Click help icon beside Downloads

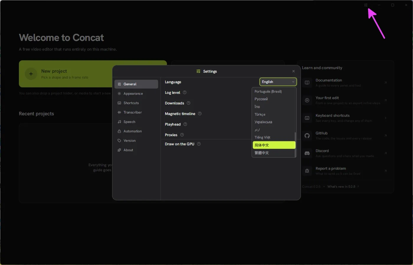pyautogui.click(x=189, y=103)
